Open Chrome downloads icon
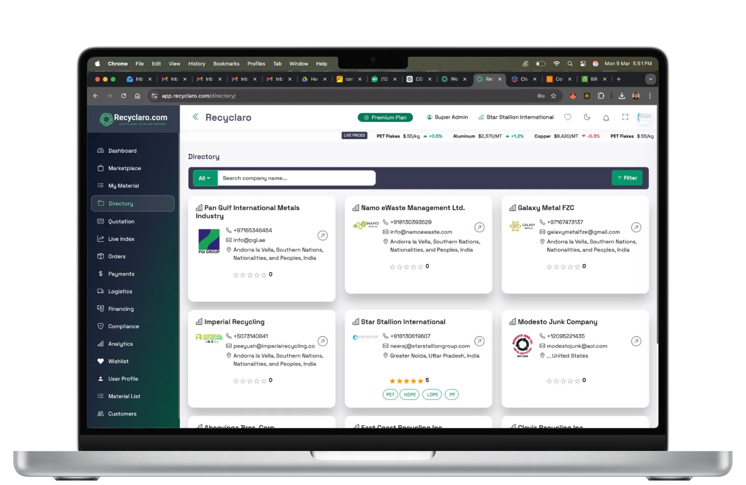Viewport: 746px width, 485px height. 622,96
